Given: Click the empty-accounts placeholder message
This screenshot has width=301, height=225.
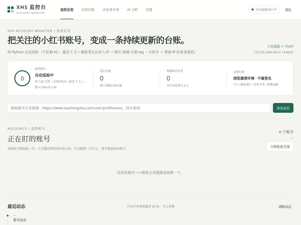Looking at the screenshot, I should (150, 172).
